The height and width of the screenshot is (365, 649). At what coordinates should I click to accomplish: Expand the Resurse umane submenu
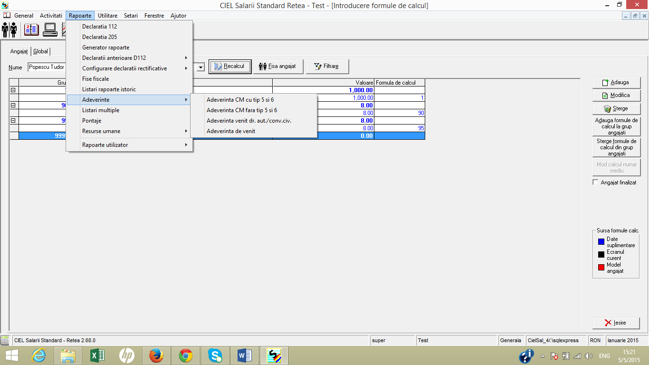click(130, 131)
